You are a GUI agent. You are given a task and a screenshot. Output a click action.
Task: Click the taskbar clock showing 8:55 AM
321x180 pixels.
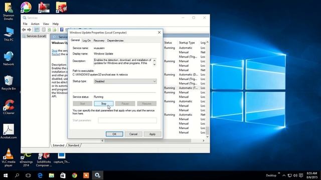click(312, 175)
